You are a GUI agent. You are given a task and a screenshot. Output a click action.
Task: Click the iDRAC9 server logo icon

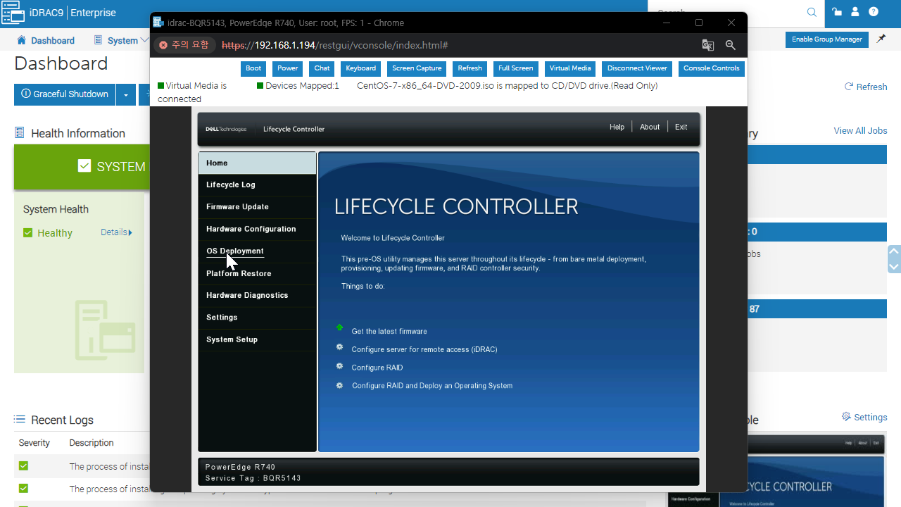(x=12, y=13)
